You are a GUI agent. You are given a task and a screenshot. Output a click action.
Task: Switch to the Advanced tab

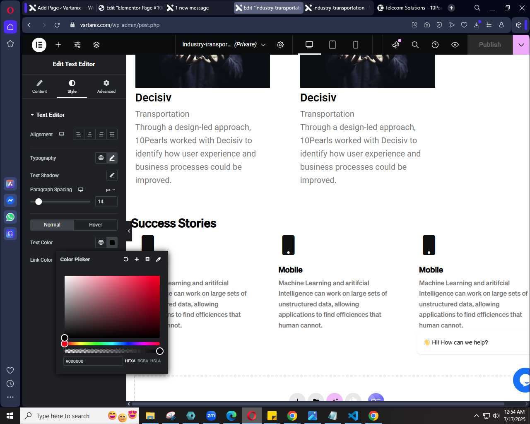pyautogui.click(x=106, y=87)
